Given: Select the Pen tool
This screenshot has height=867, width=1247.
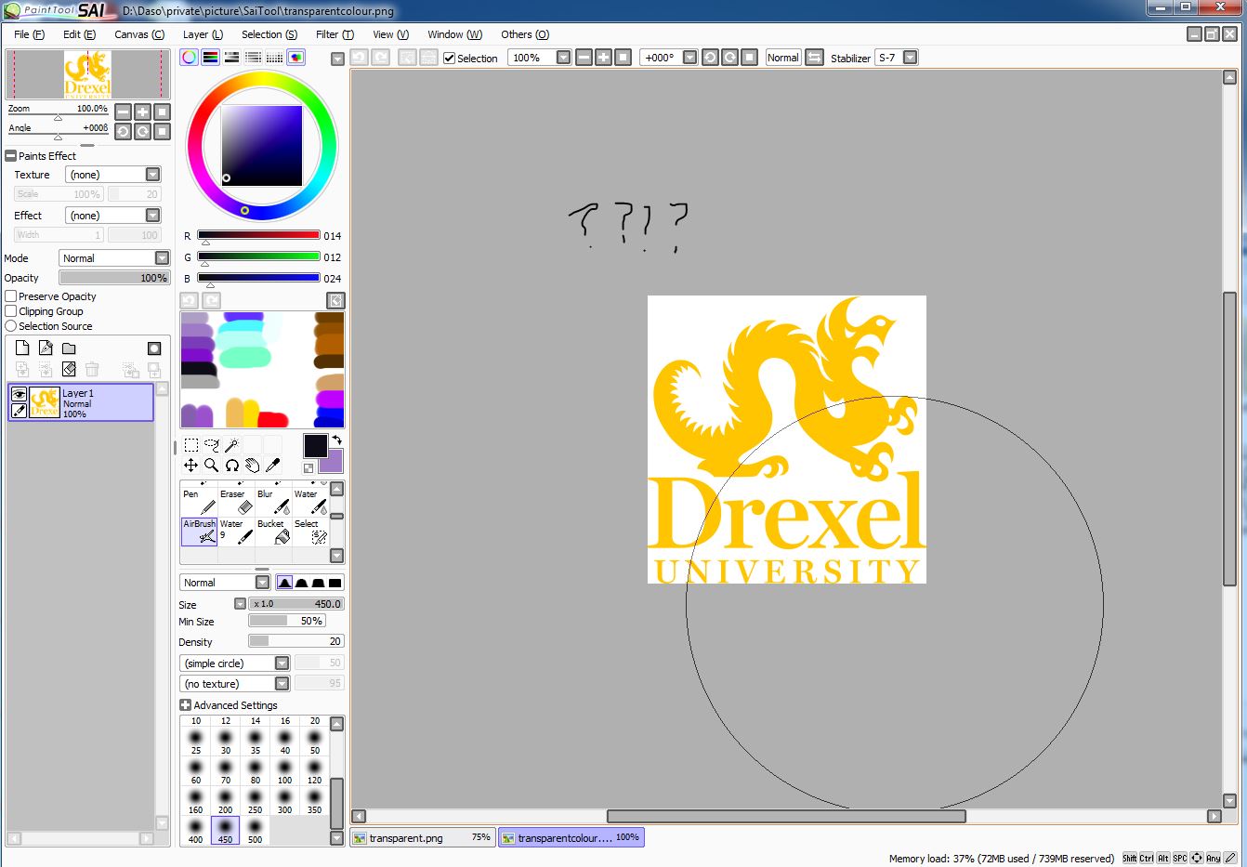Looking at the screenshot, I should click(199, 502).
